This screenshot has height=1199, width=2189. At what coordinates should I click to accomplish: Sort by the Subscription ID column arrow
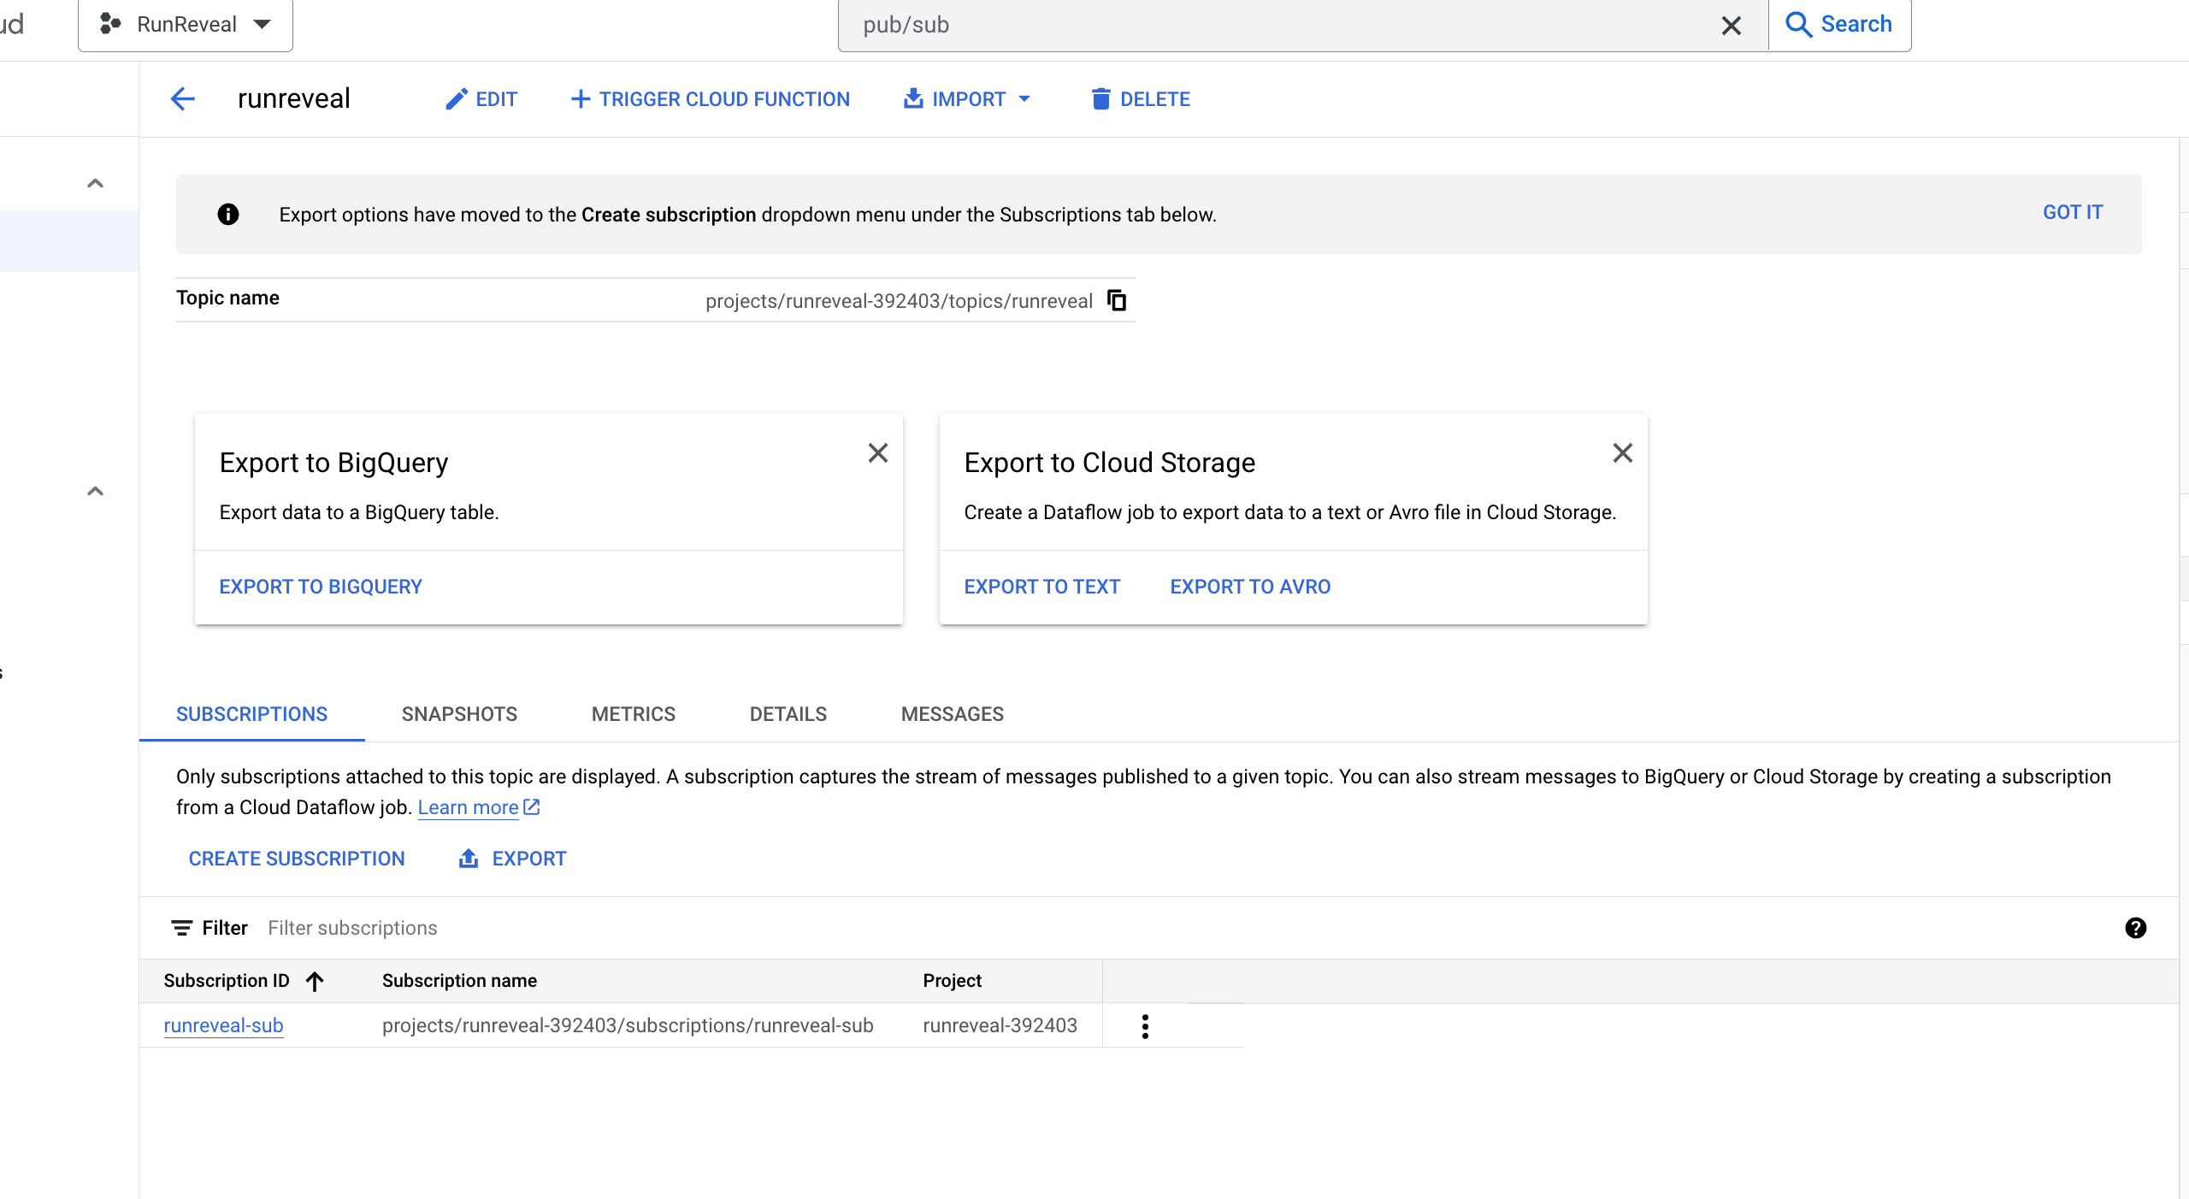(x=315, y=981)
